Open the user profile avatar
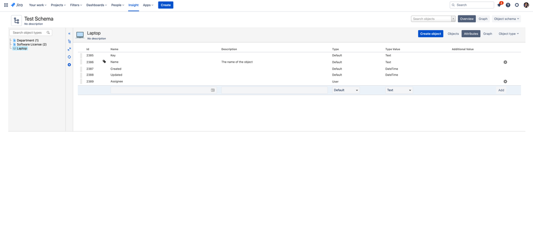 526,5
